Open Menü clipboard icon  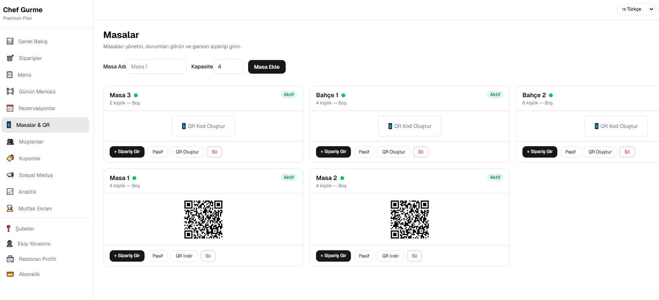tap(10, 75)
